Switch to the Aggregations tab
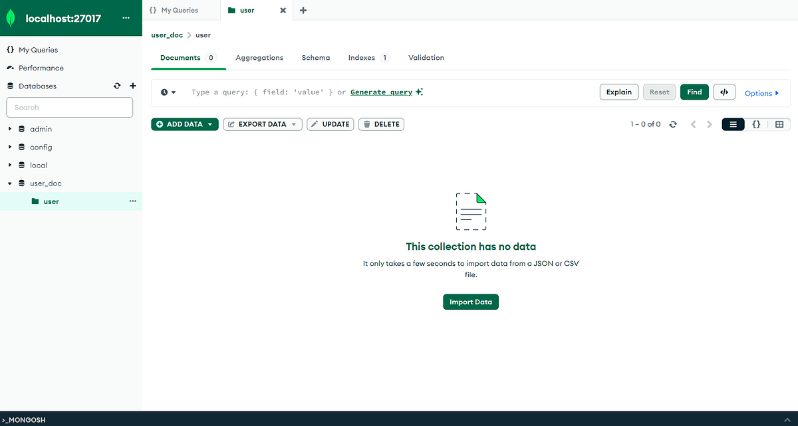Image resolution: width=798 pixels, height=426 pixels. click(259, 57)
